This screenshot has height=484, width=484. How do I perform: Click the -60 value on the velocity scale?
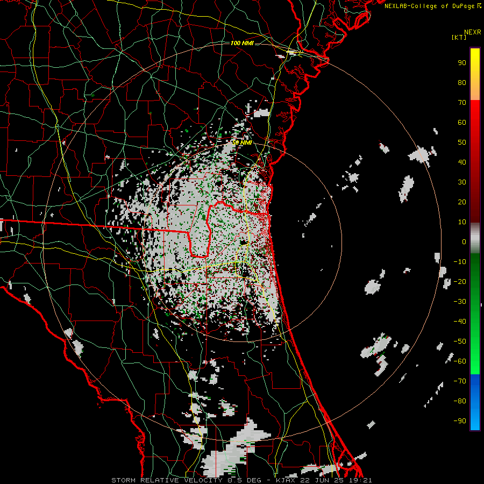[460, 361]
